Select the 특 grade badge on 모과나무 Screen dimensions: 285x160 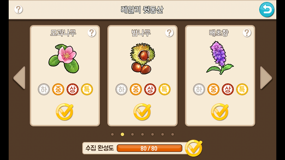(x=87, y=89)
